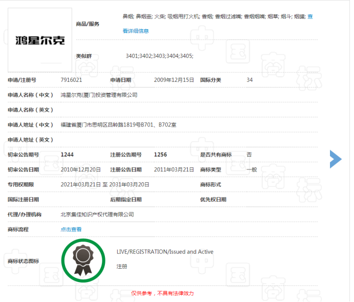Screen dimensions: 354x302
Task: Select applicant name 鸿星尔克(厦门)投资管理有限公司
Action: pos(99,95)
